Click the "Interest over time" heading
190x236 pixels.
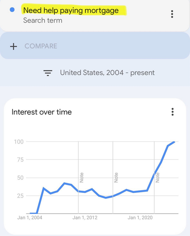pyautogui.click(x=42, y=112)
